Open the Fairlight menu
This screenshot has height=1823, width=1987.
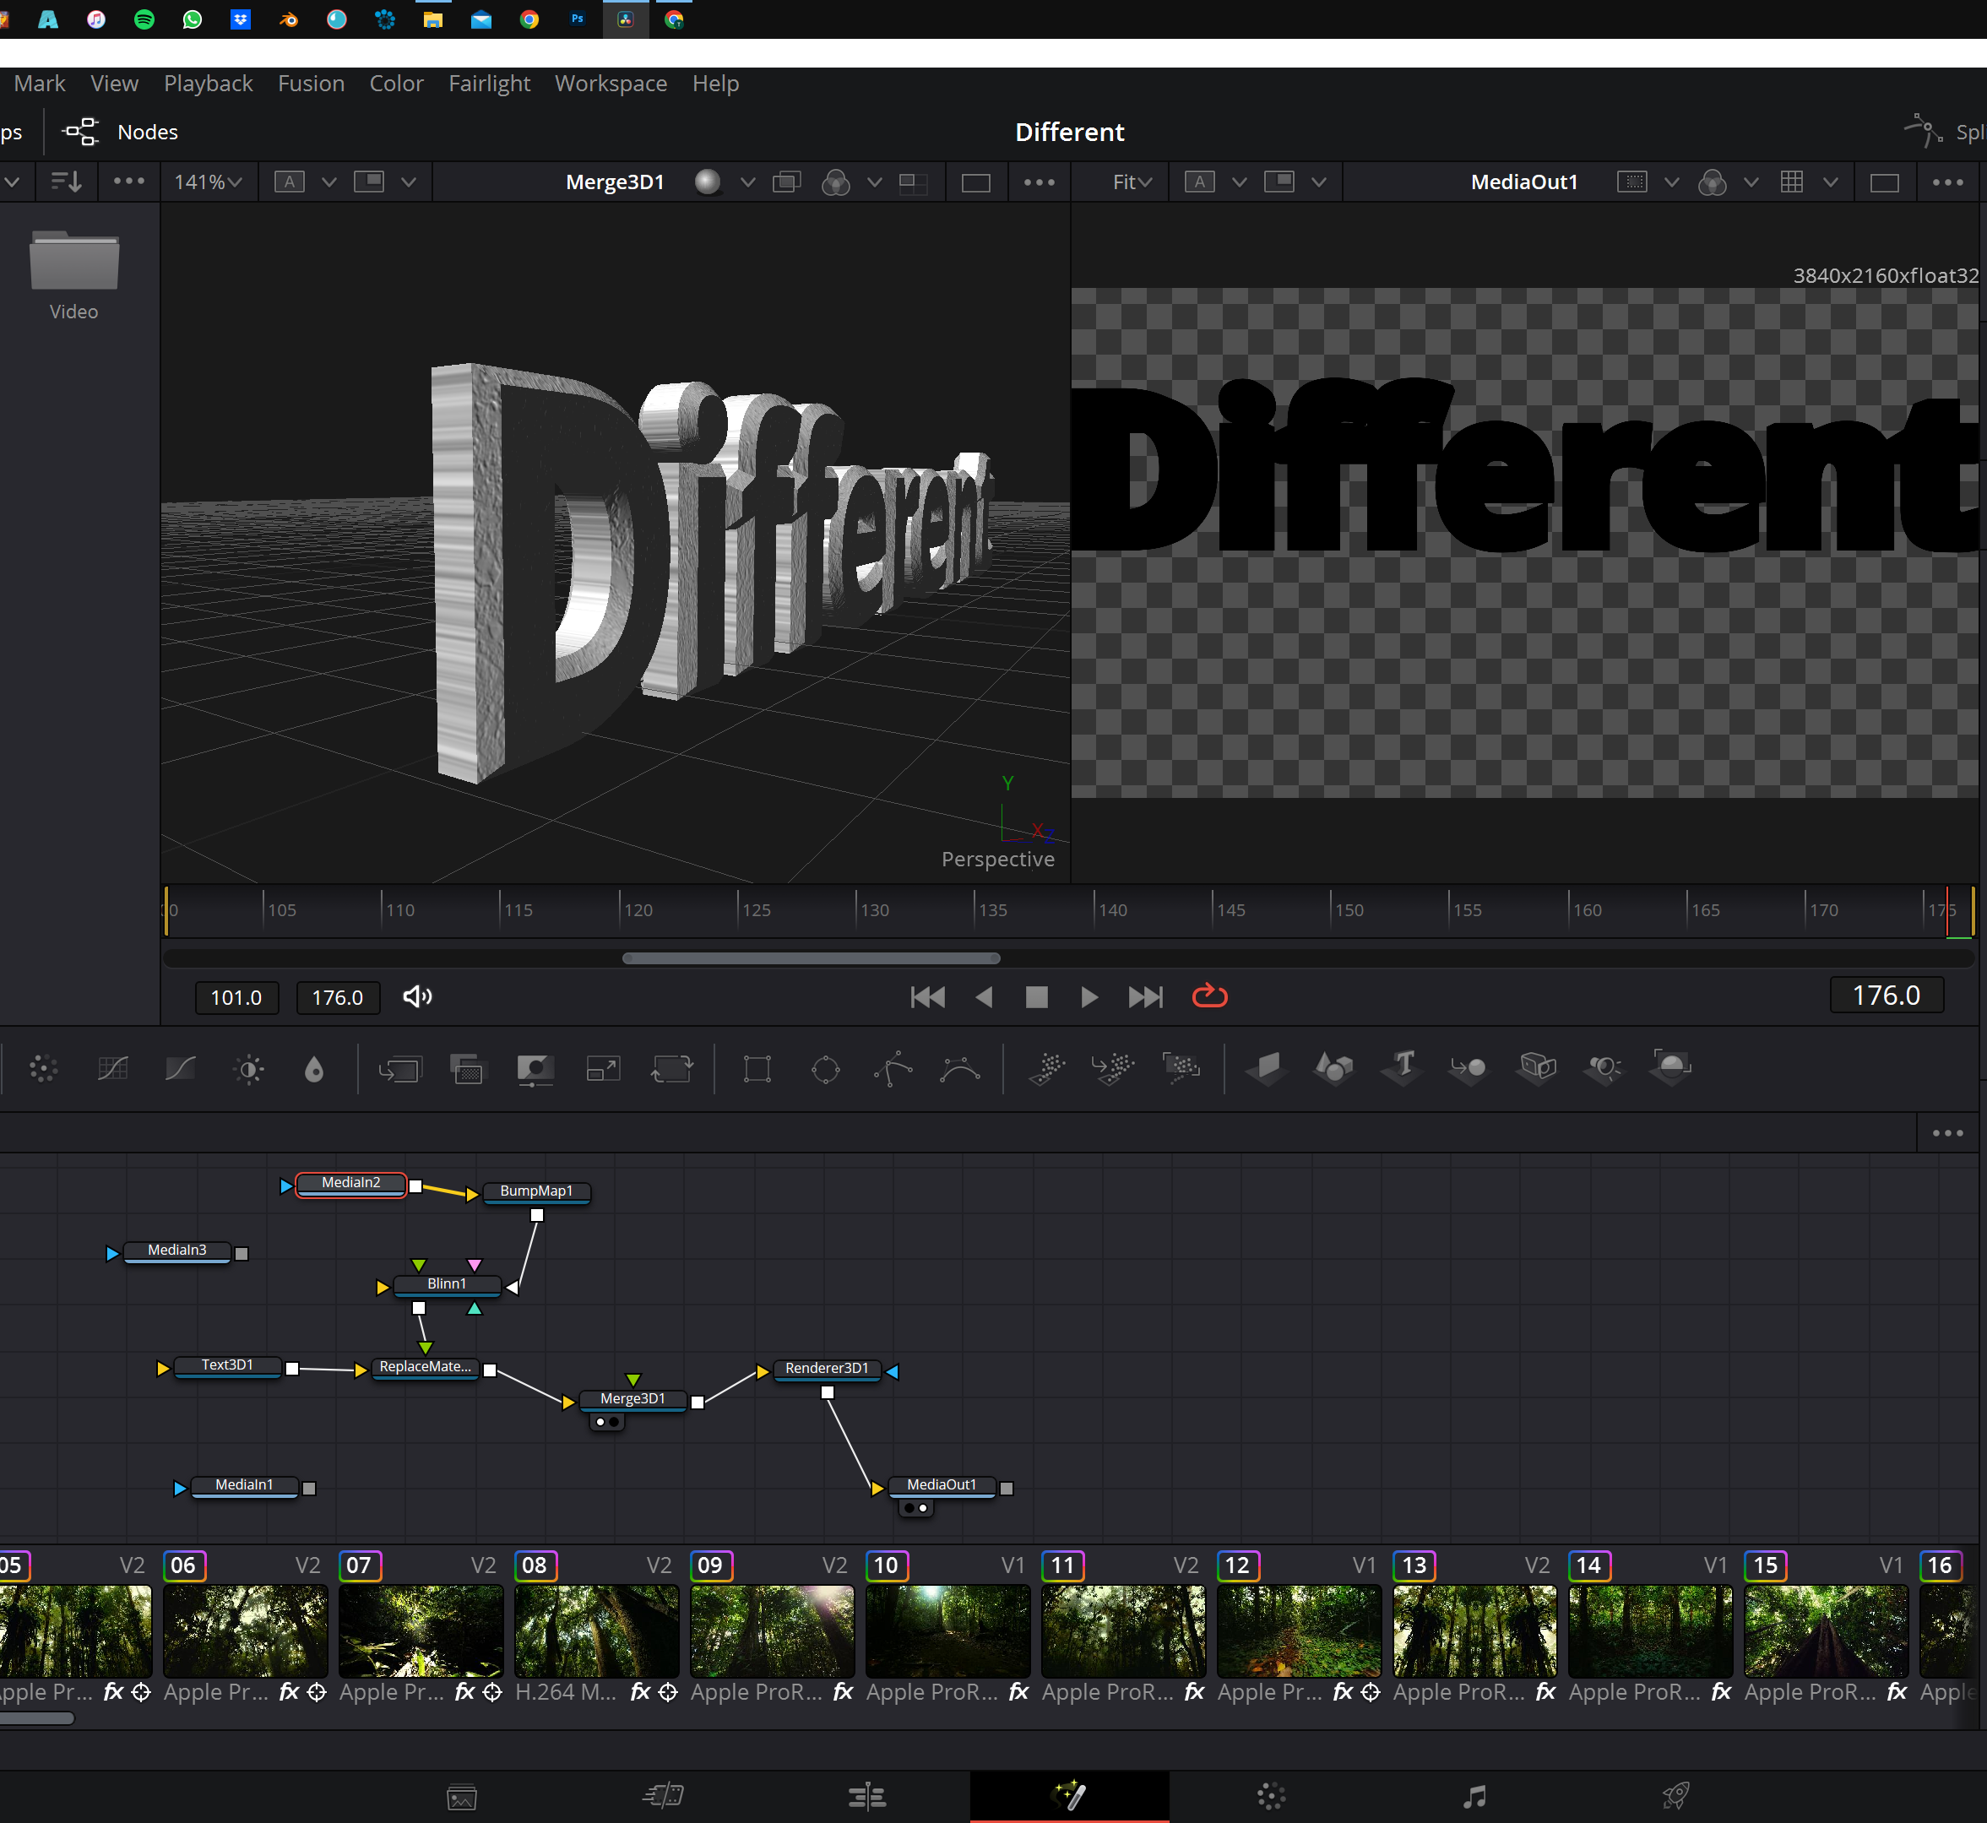coord(489,84)
